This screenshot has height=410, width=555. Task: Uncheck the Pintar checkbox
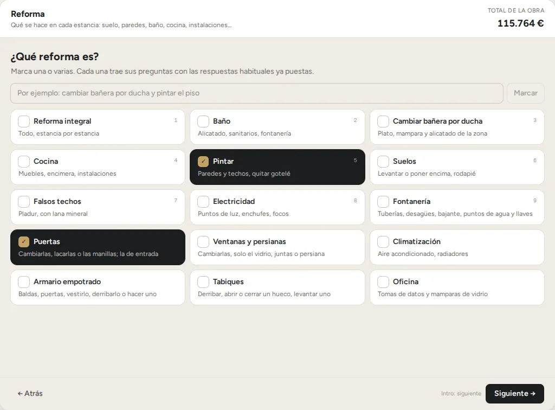(203, 162)
